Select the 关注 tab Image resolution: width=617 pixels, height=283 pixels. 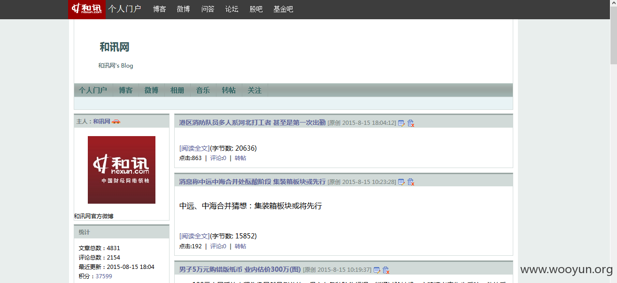[x=255, y=90]
